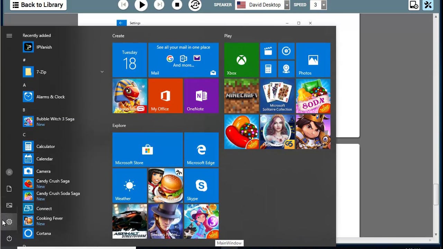The height and width of the screenshot is (249, 443).
Task: Click the circular refresh/loop icon
Action: point(195,4)
